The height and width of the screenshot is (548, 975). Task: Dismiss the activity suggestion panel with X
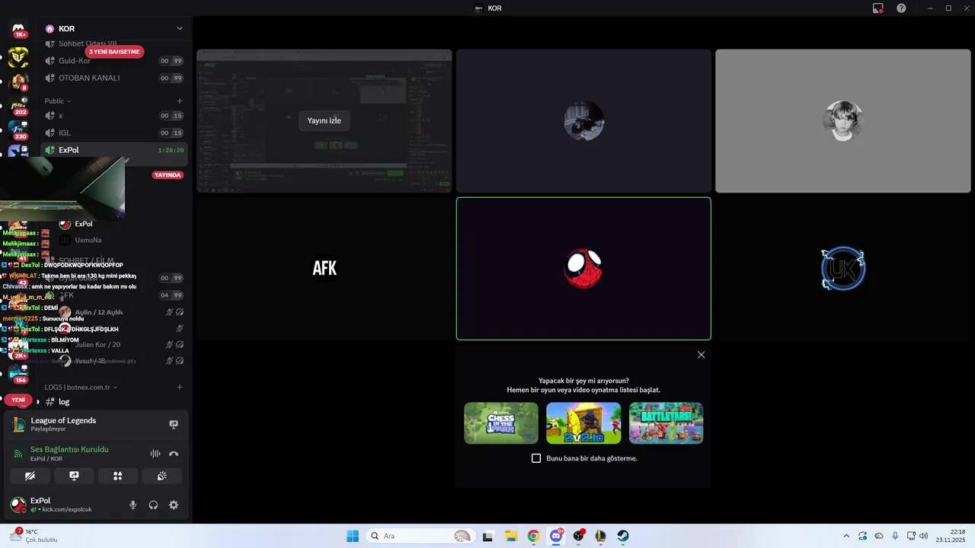[x=701, y=355]
